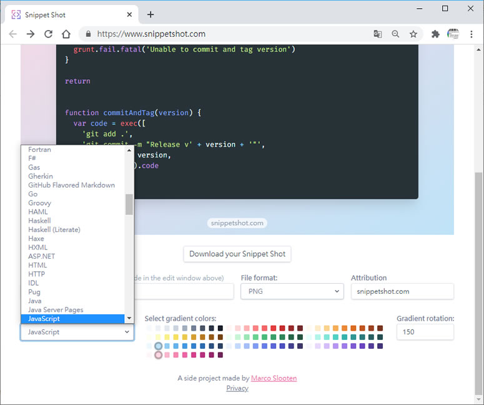Collapse the JavaScript language dropdown
This screenshot has height=405, width=484.
coord(77,332)
